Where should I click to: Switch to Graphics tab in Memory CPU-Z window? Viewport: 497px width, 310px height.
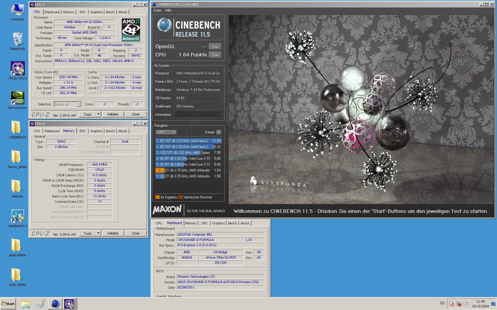pos(96,131)
